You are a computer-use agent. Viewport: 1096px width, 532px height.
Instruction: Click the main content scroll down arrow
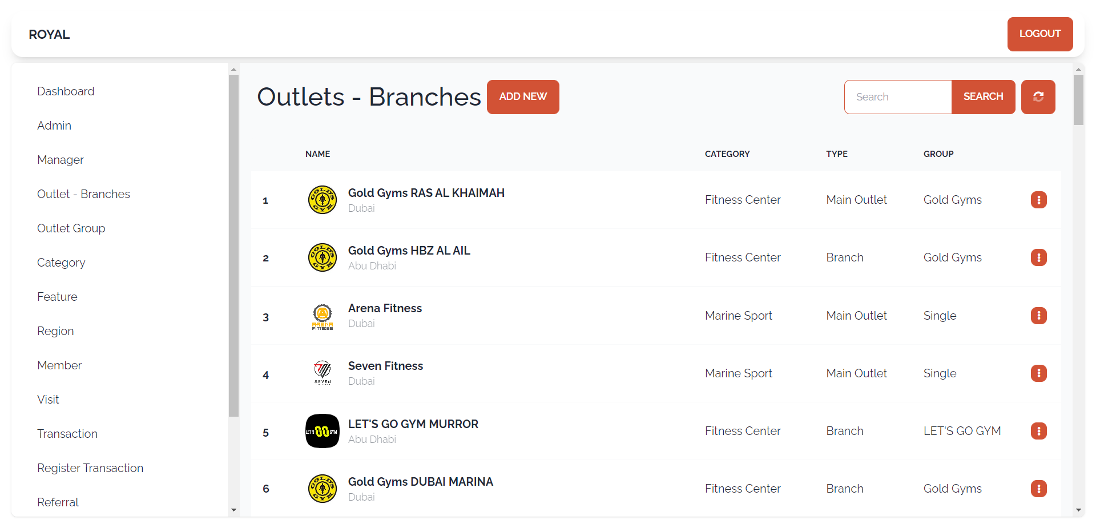click(x=1078, y=510)
